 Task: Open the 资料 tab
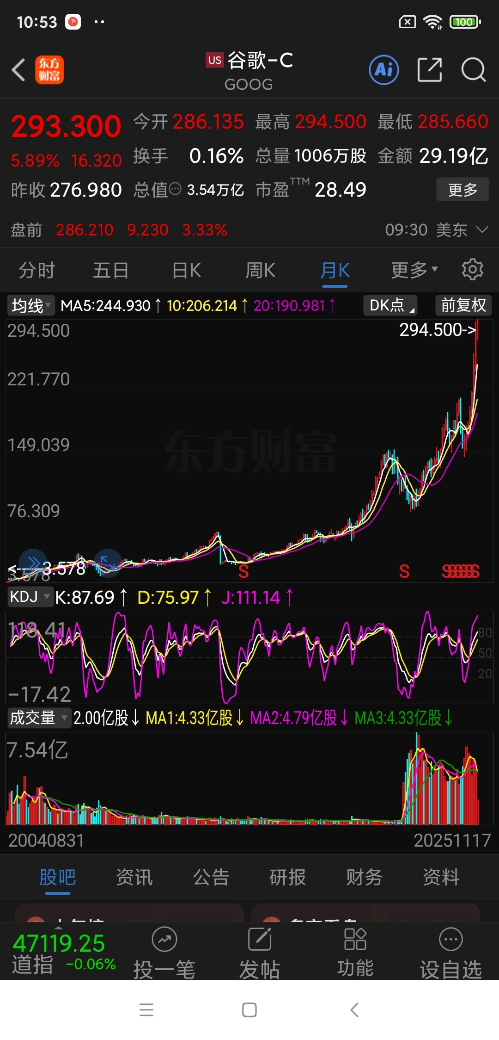pos(441,877)
